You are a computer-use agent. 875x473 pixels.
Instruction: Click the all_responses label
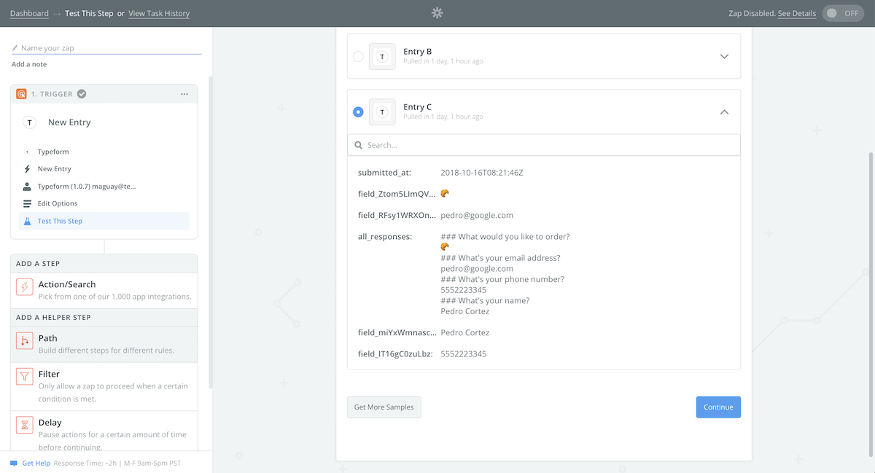385,237
